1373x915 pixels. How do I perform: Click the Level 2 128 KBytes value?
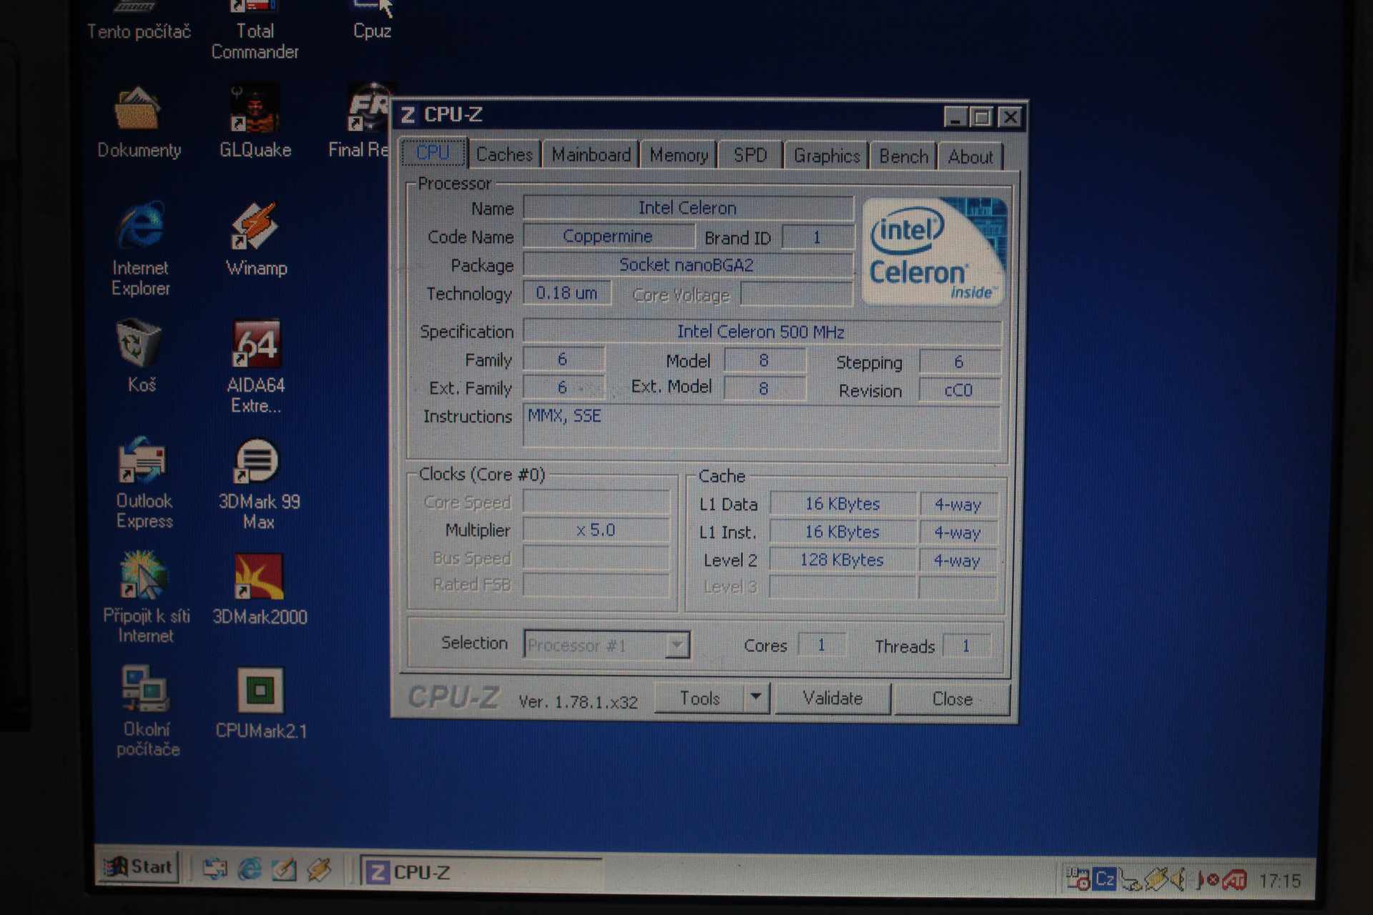click(x=842, y=560)
